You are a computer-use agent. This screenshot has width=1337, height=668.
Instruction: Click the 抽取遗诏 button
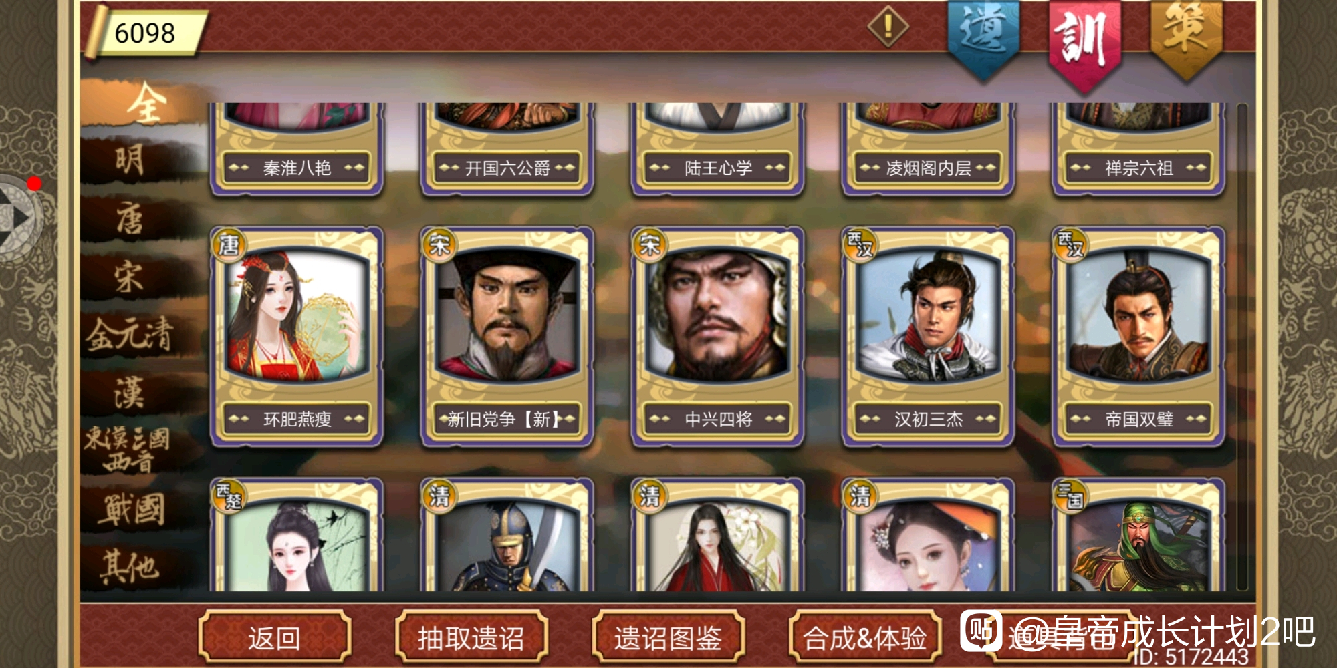pyautogui.click(x=471, y=638)
